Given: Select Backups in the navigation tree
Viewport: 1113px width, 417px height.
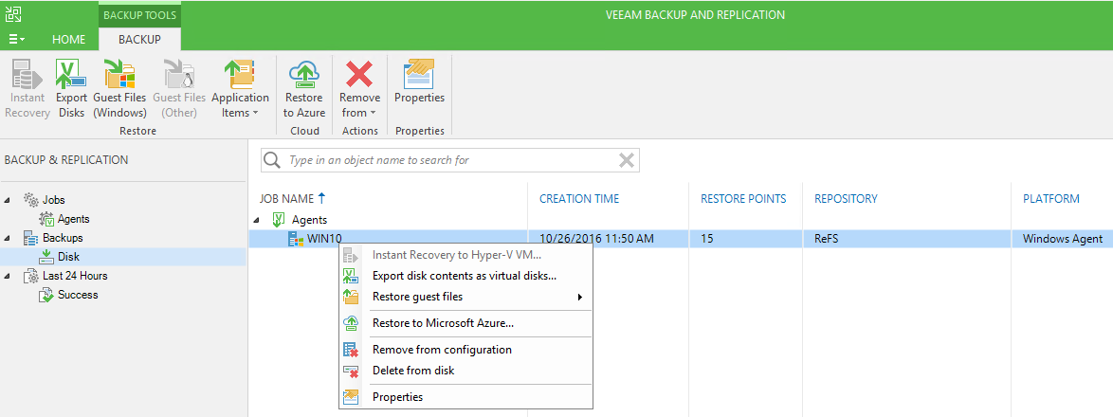Looking at the screenshot, I should coord(63,238).
